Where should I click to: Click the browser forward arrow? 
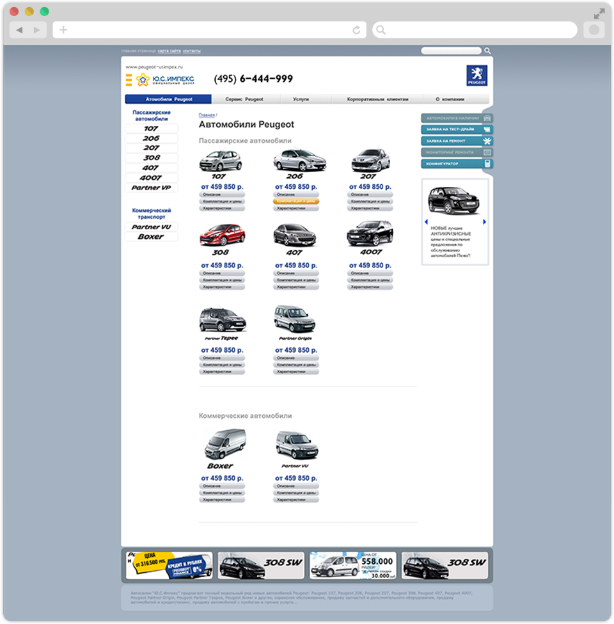[x=37, y=30]
